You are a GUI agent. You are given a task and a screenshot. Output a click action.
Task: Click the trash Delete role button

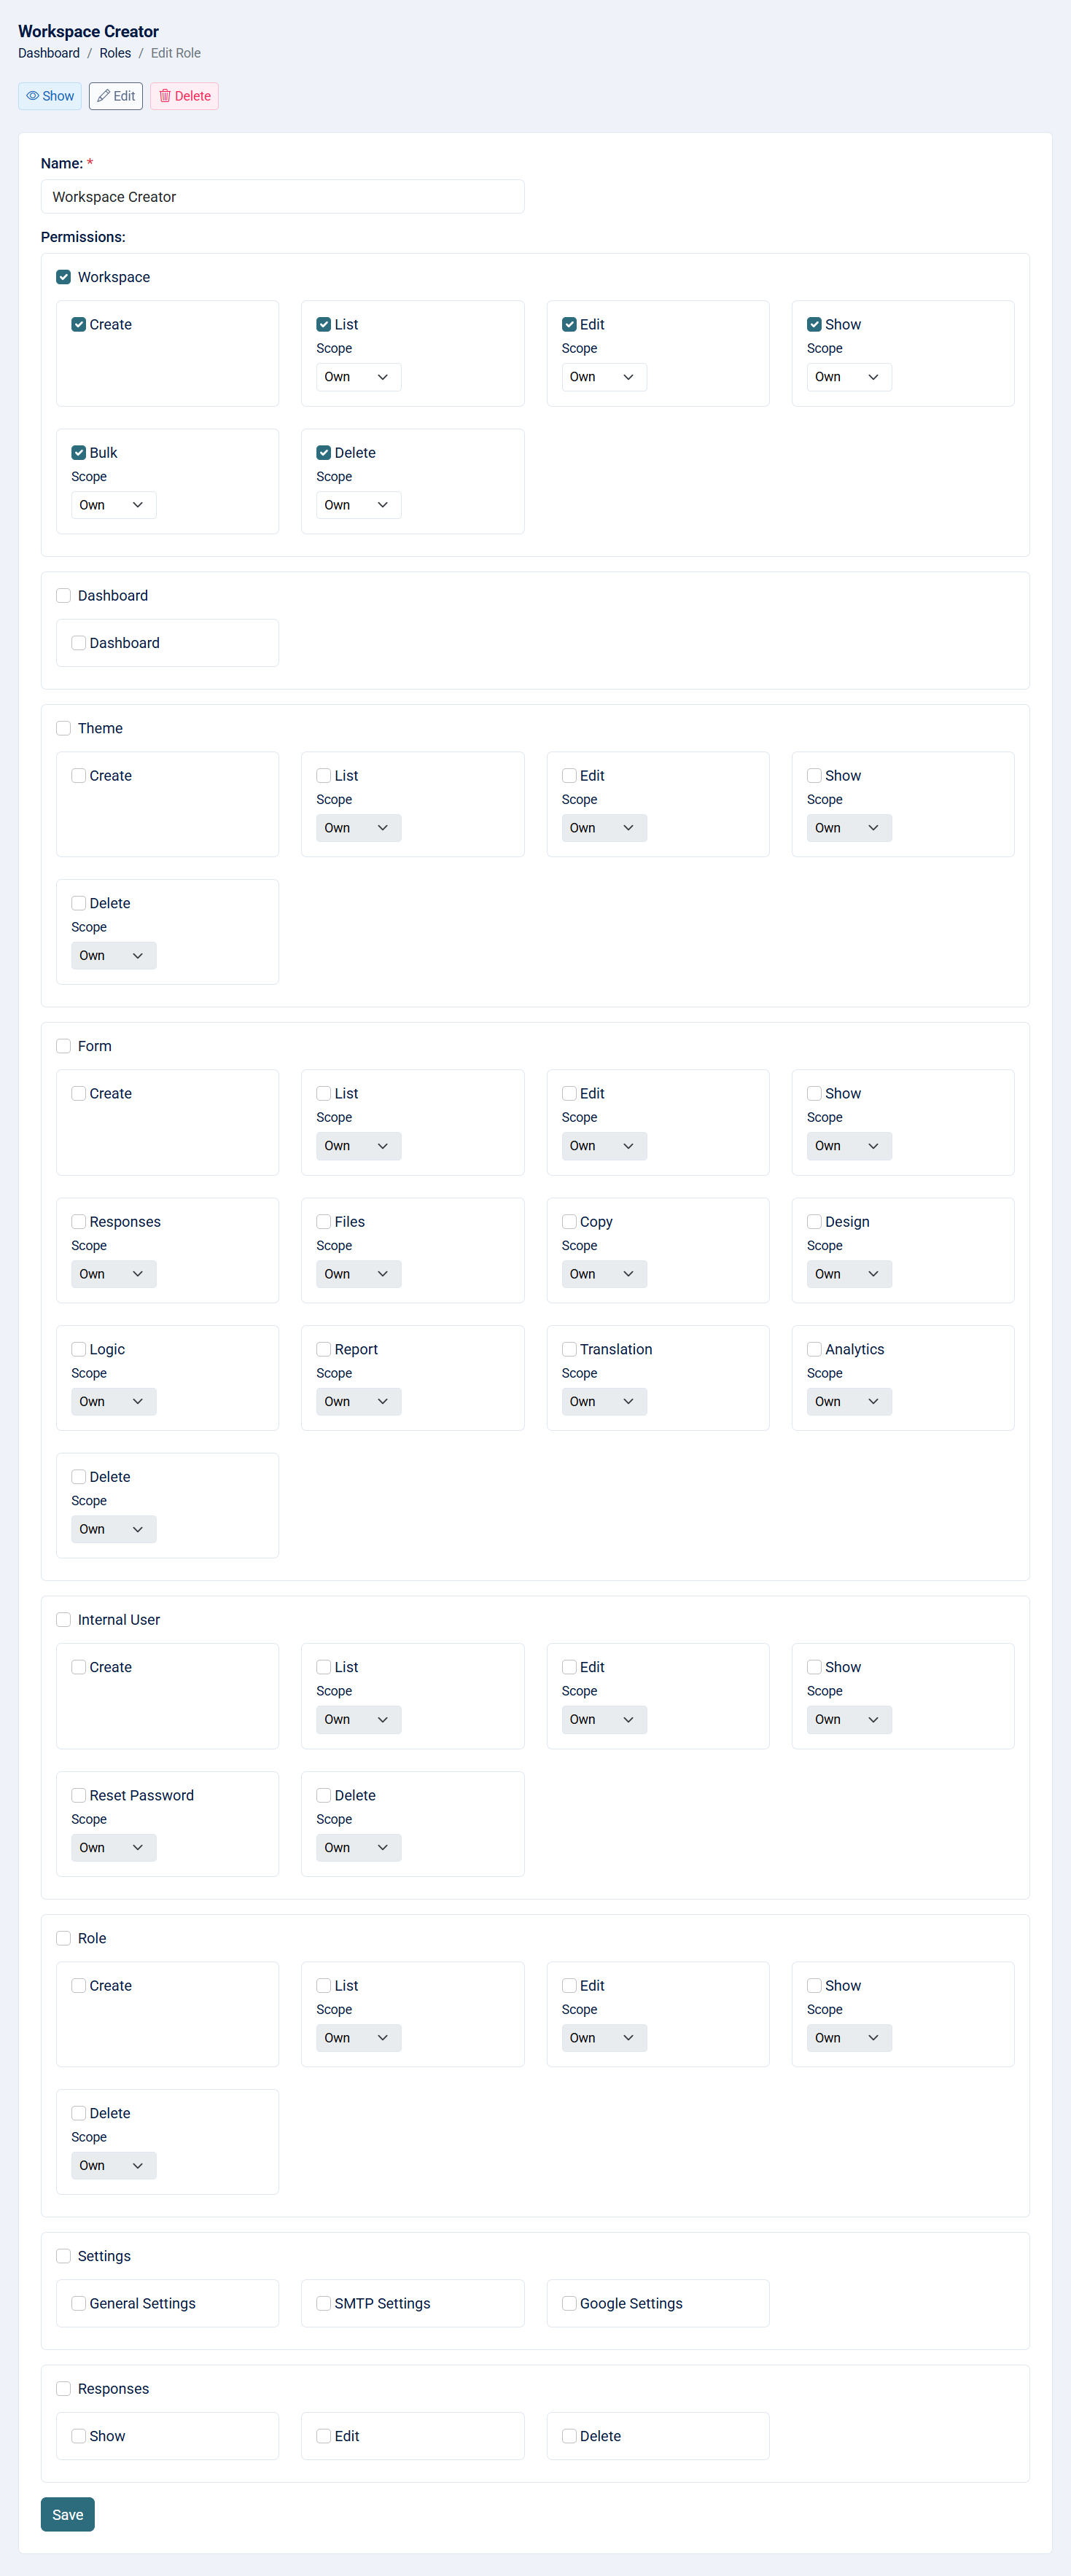click(184, 96)
